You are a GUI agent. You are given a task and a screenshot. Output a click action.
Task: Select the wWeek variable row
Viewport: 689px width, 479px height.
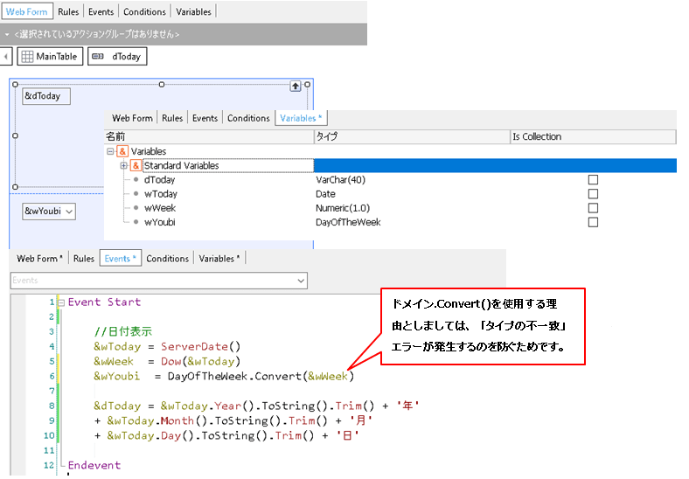pos(390,208)
